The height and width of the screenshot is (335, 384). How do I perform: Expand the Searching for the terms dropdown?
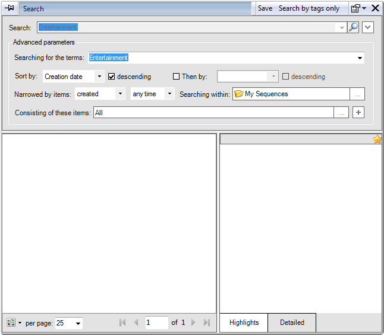pos(360,58)
